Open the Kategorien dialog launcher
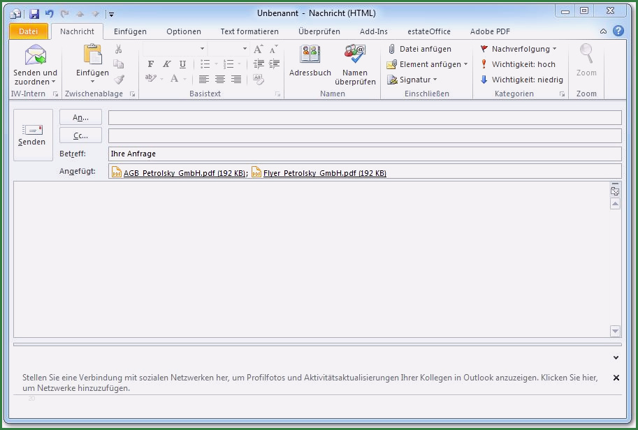This screenshot has height=430, width=638. 562,94
